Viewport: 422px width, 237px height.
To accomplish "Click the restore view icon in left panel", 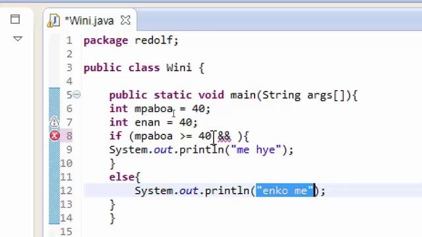I will 15,19.
